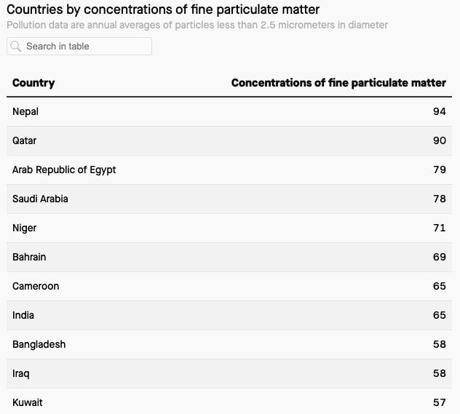Click the Cameroon country cell
460x414 pixels.
point(36,286)
